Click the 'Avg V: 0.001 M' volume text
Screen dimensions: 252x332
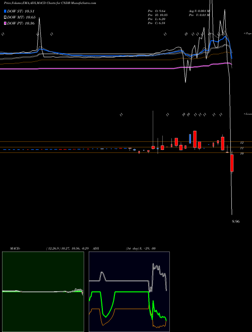pyautogui.click(x=200, y=11)
